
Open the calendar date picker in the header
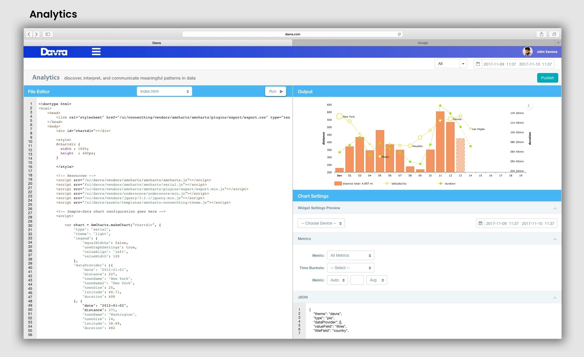pyautogui.click(x=478, y=64)
